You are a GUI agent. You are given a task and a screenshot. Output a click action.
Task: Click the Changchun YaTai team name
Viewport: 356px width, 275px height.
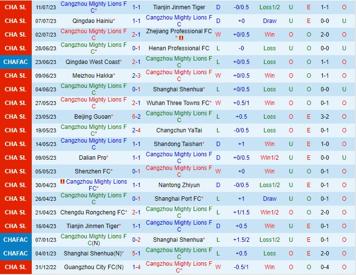click(x=179, y=130)
